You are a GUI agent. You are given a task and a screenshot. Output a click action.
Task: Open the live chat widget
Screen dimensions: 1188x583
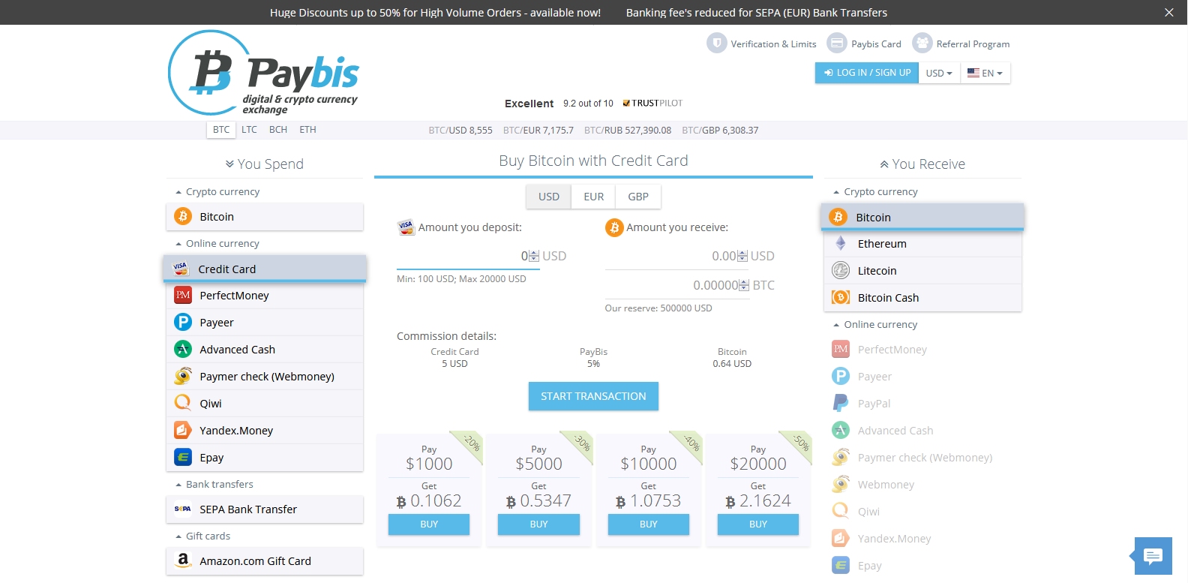click(1153, 556)
